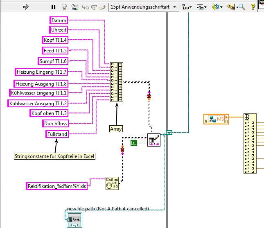This screenshot has height=228, width=264.
Task: Click the Pause execution button
Action: click(x=53, y=7)
